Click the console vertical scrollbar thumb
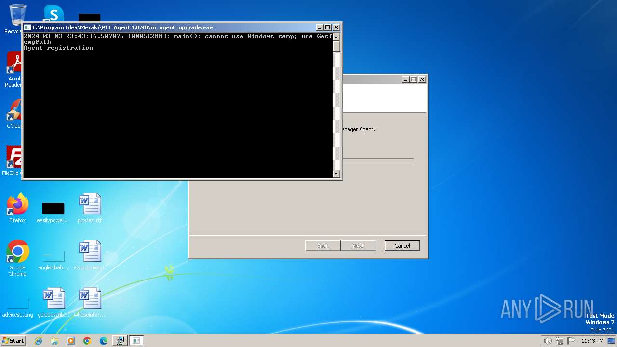 click(x=336, y=46)
